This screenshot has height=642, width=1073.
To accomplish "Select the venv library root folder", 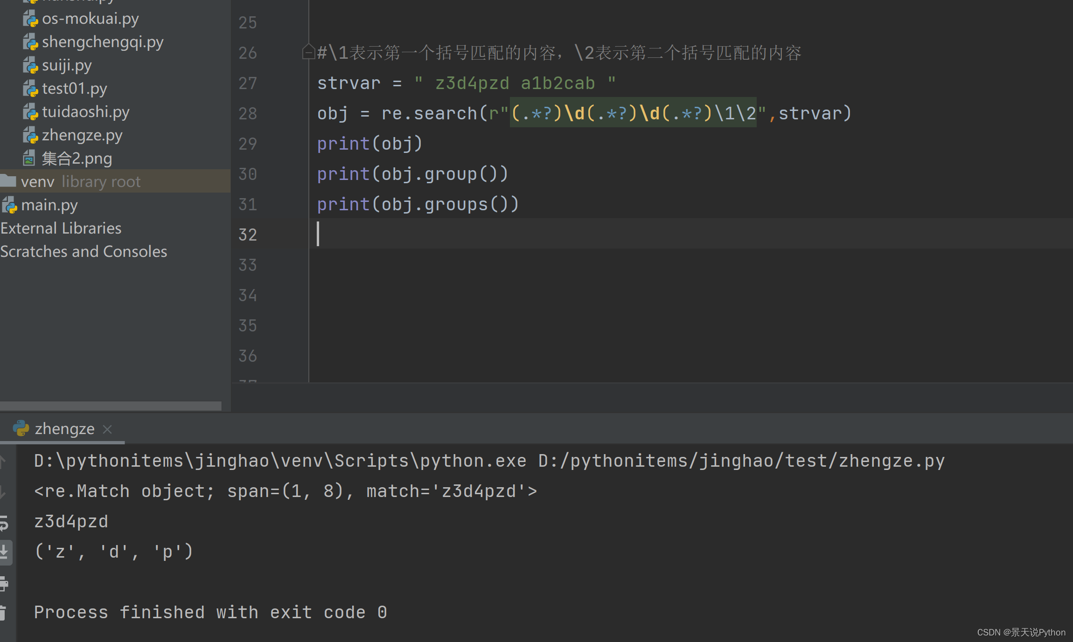I will pos(115,181).
